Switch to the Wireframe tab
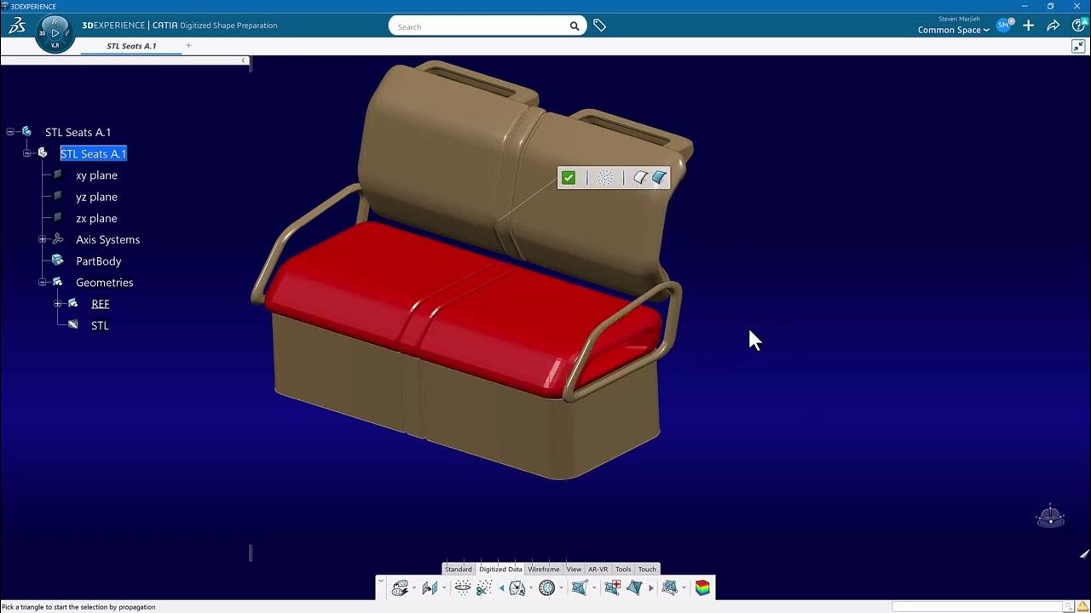The width and height of the screenshot is (1091, 613). pyautogui.click(x=544, y=569)
